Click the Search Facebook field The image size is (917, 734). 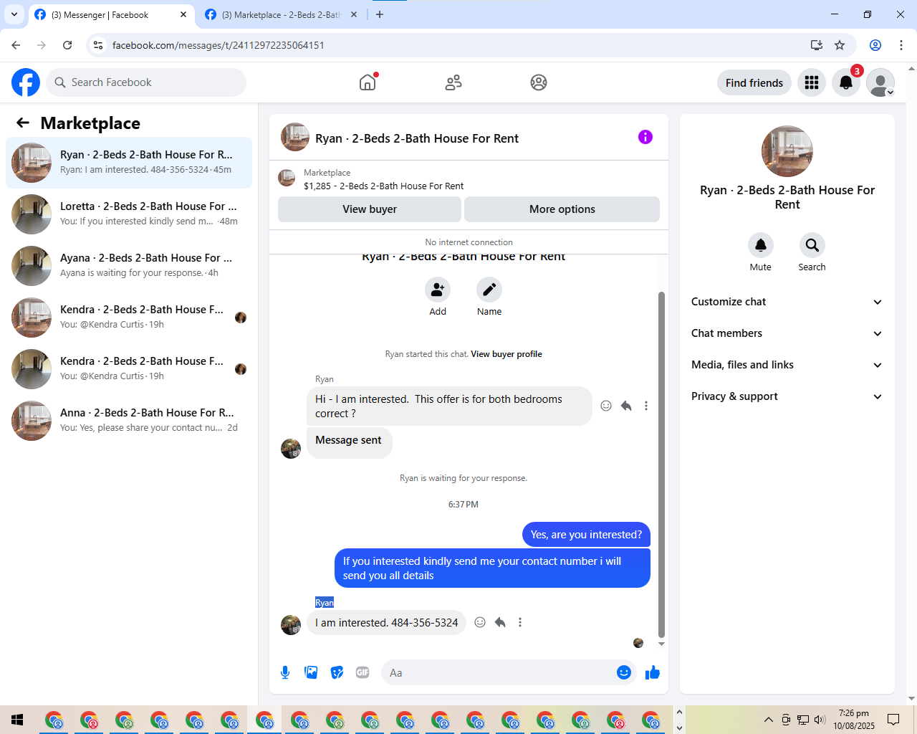click(x=146, y=82)
